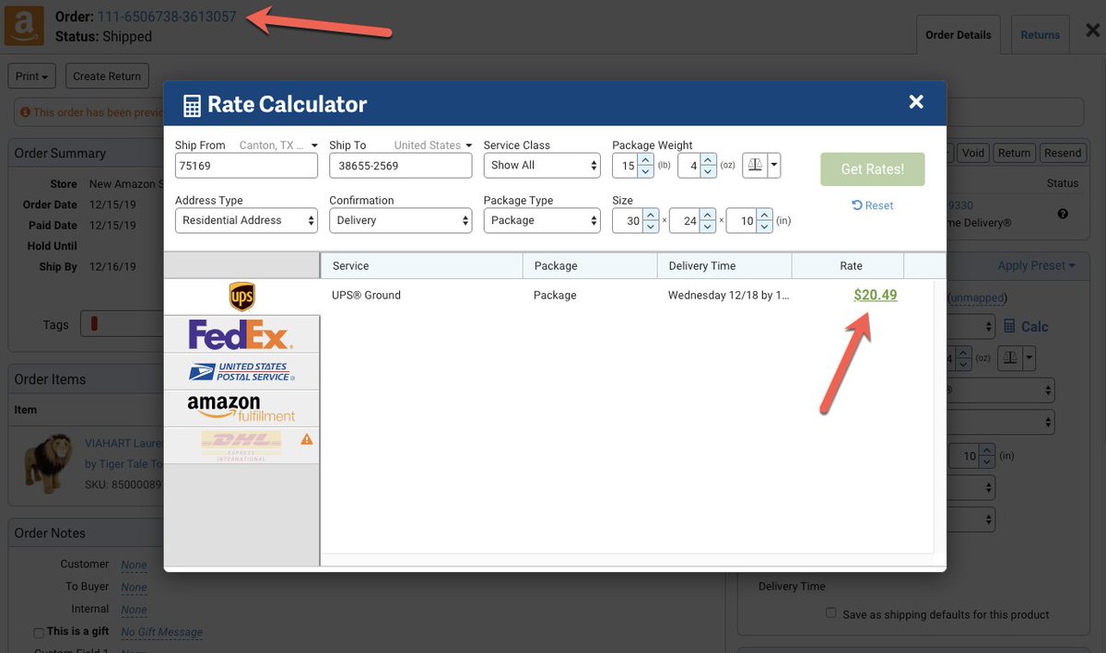Viewport: 1106px width, 653px height.
Task: Edit the To Buyer note None link
Action: (134, 587)
